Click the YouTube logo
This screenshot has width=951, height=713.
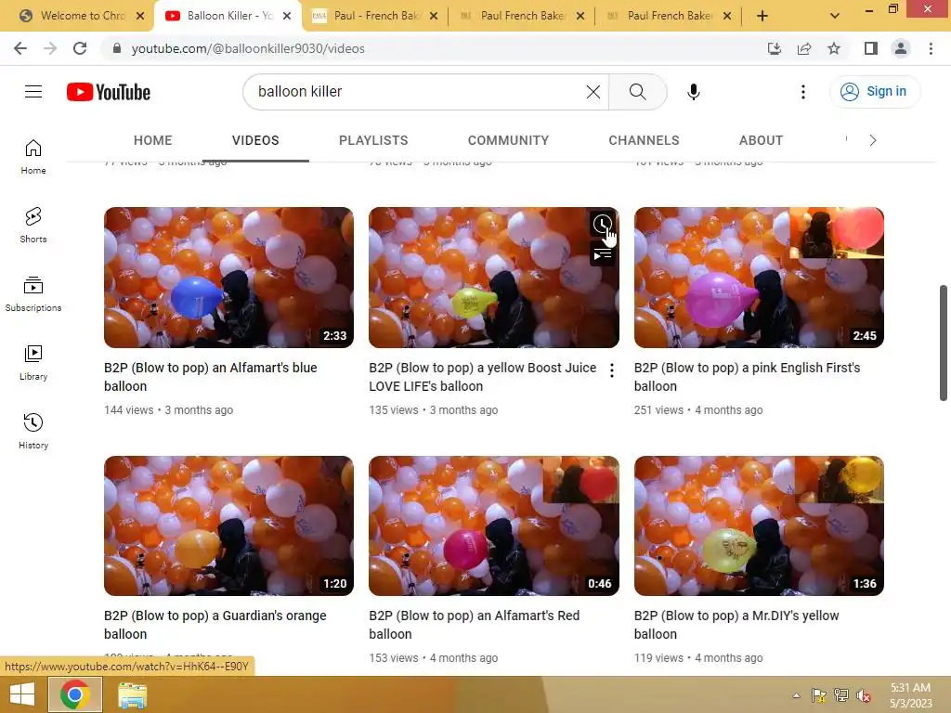[109, 92]
